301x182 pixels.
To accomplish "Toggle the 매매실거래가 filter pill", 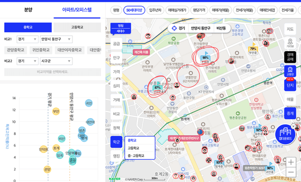I will pyautogui.click(x=177, y=10).
